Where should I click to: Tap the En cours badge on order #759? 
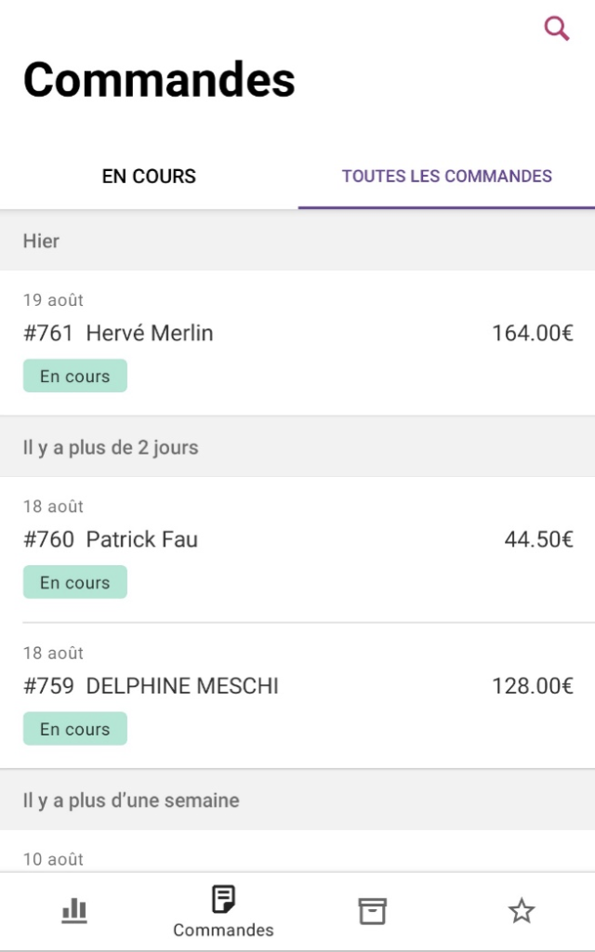[x=75, y=730]
